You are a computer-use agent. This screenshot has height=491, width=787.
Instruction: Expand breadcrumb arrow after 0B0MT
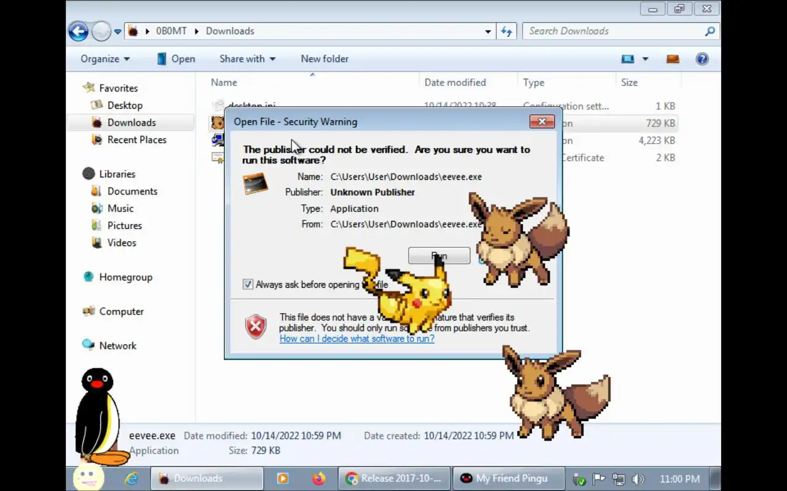(197, 31)
